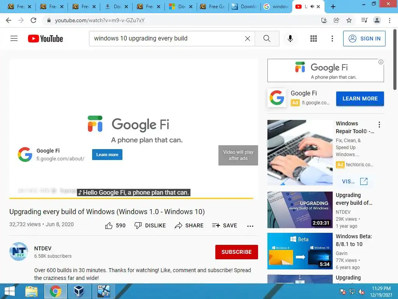Click the ad progress bar

pyautogui.click(x=131, y=198)
